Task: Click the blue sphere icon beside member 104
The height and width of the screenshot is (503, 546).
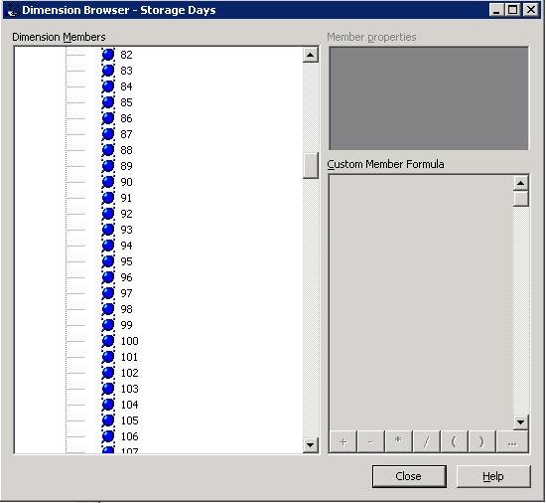Action: (108, 405)
